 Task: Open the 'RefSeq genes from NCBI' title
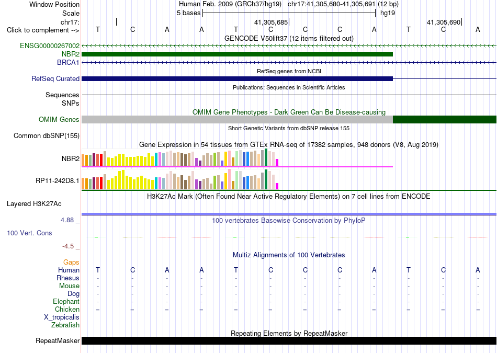(289, 71)
